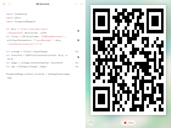Tap the "inputCorrectionLevel" string literal
Screen dimensions: 171x128
[21, 44]
